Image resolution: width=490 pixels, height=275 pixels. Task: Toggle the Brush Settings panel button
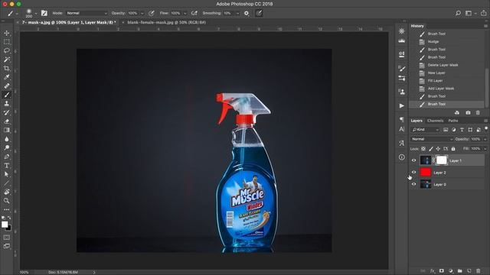point(44,13)
